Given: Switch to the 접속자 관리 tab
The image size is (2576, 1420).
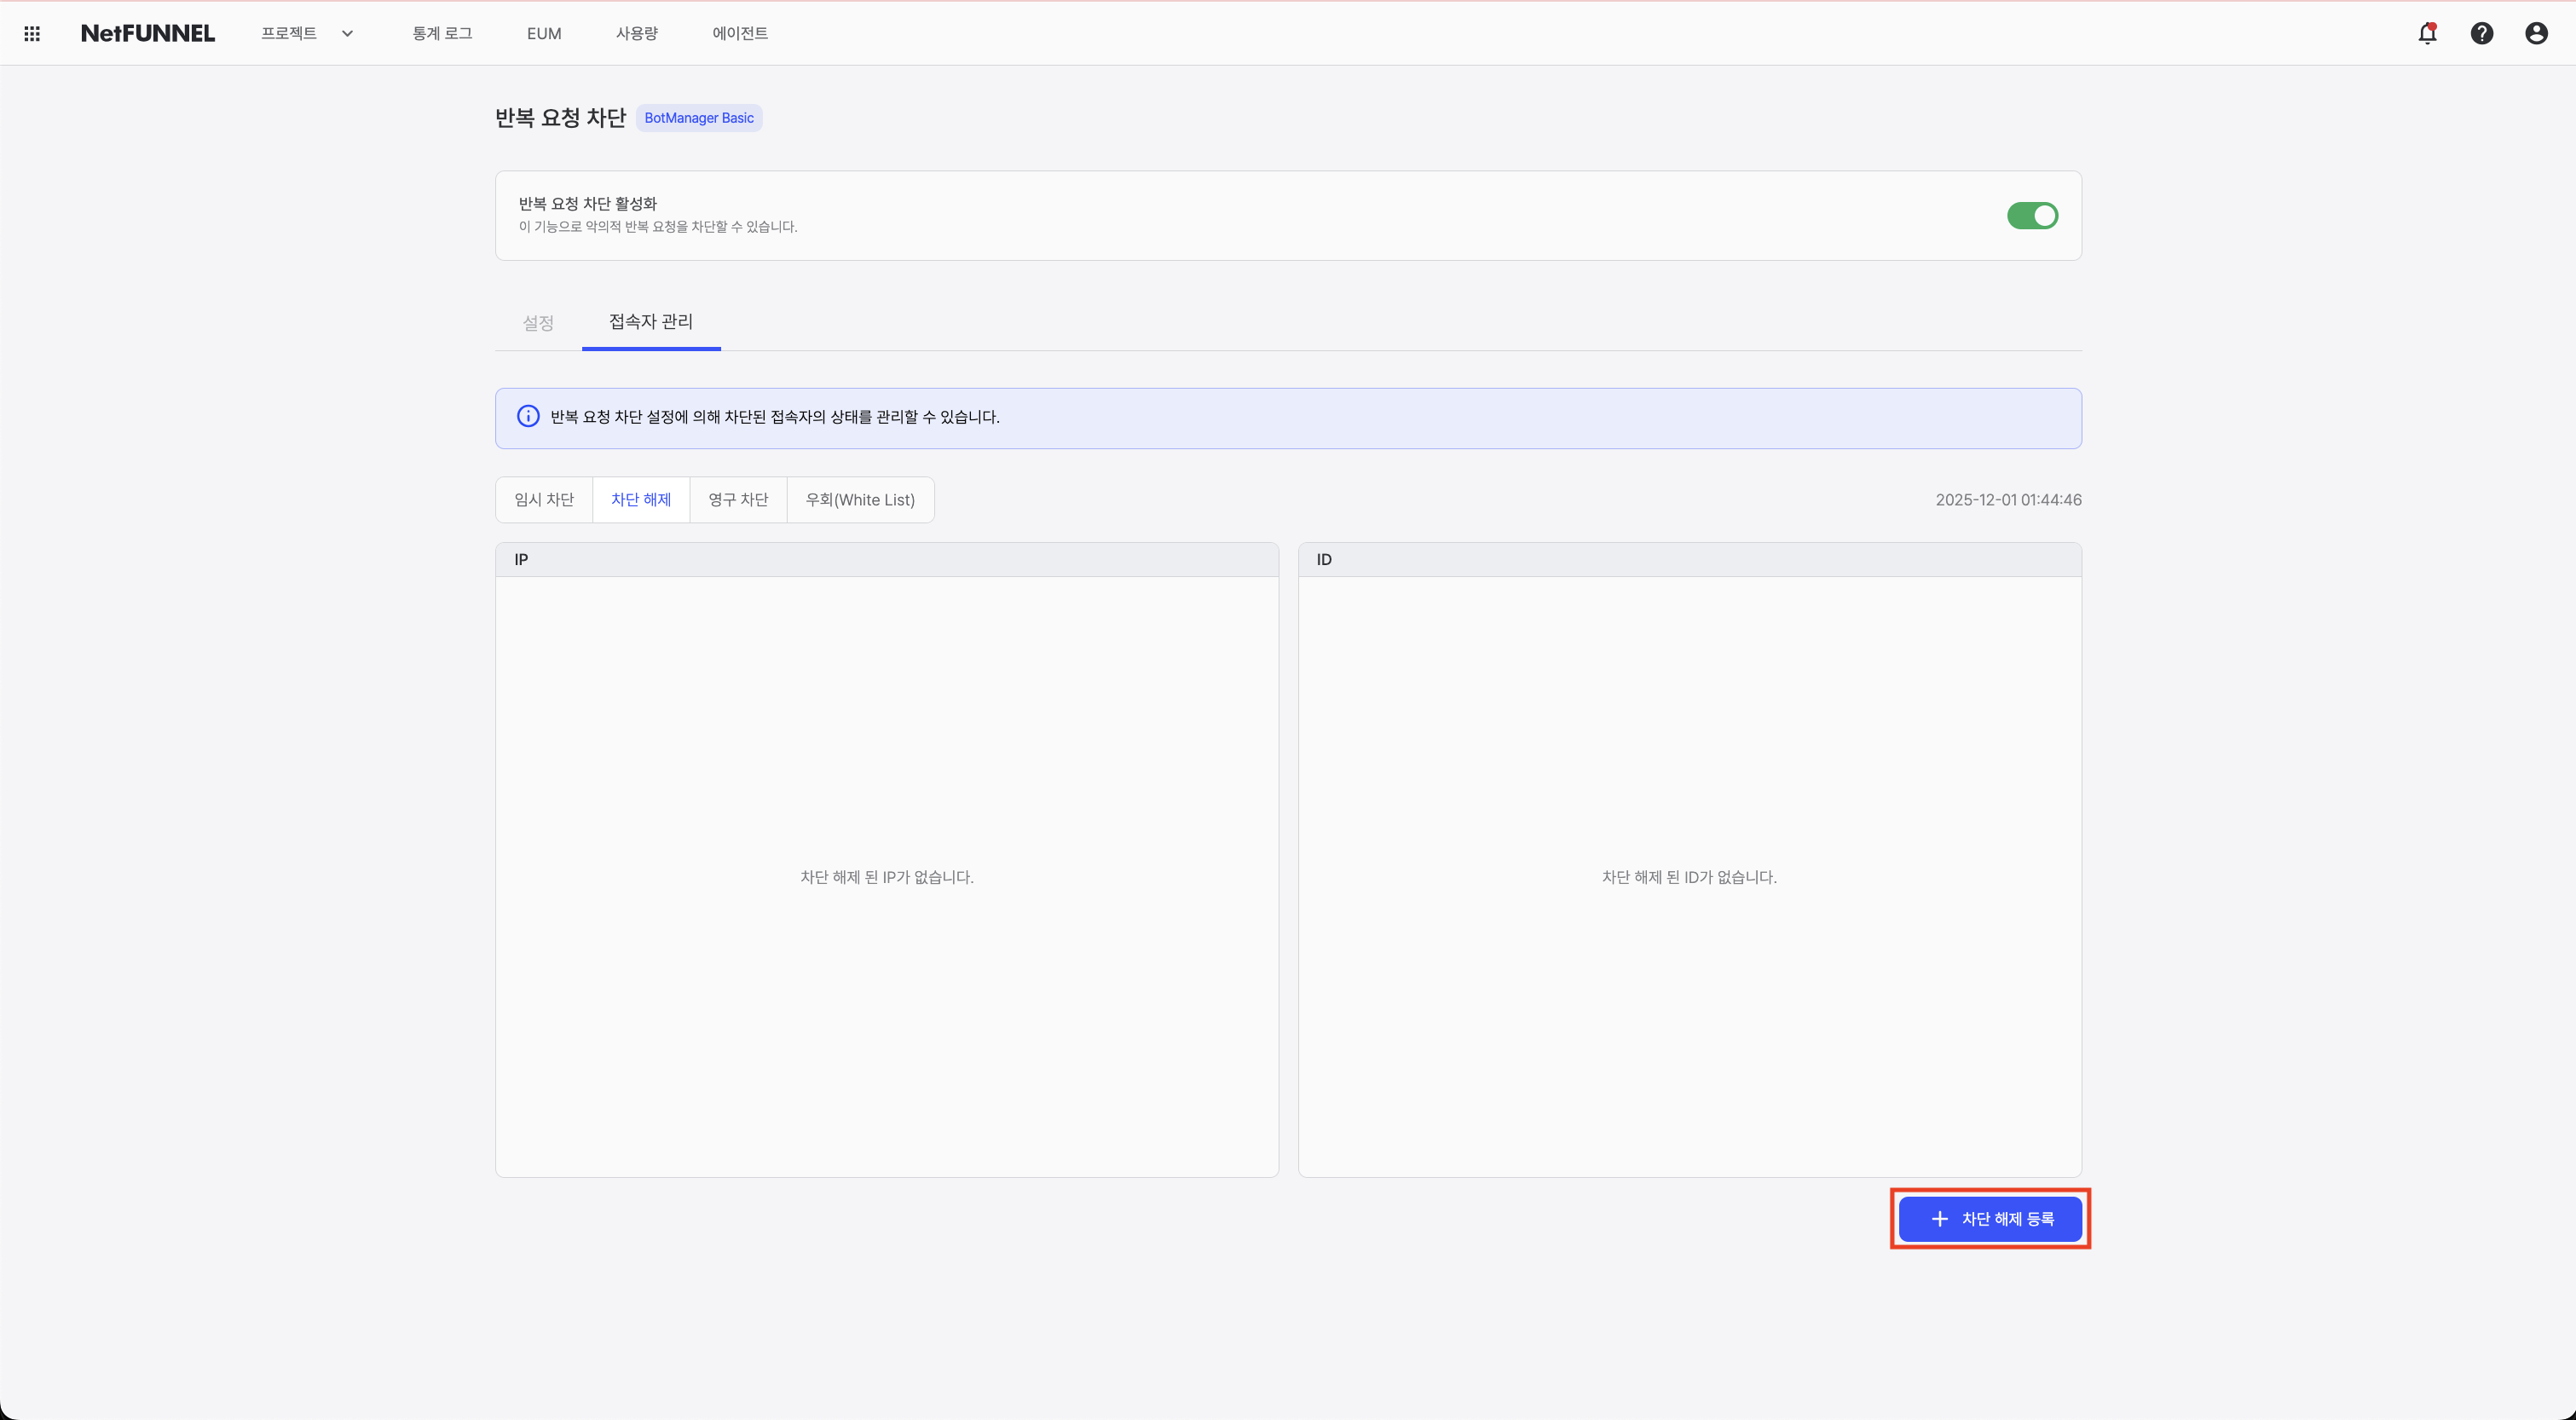Looking at the screenshot, I should pos(650,322).
